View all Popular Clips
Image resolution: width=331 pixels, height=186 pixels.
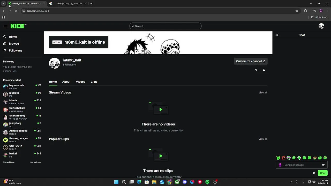263,139
